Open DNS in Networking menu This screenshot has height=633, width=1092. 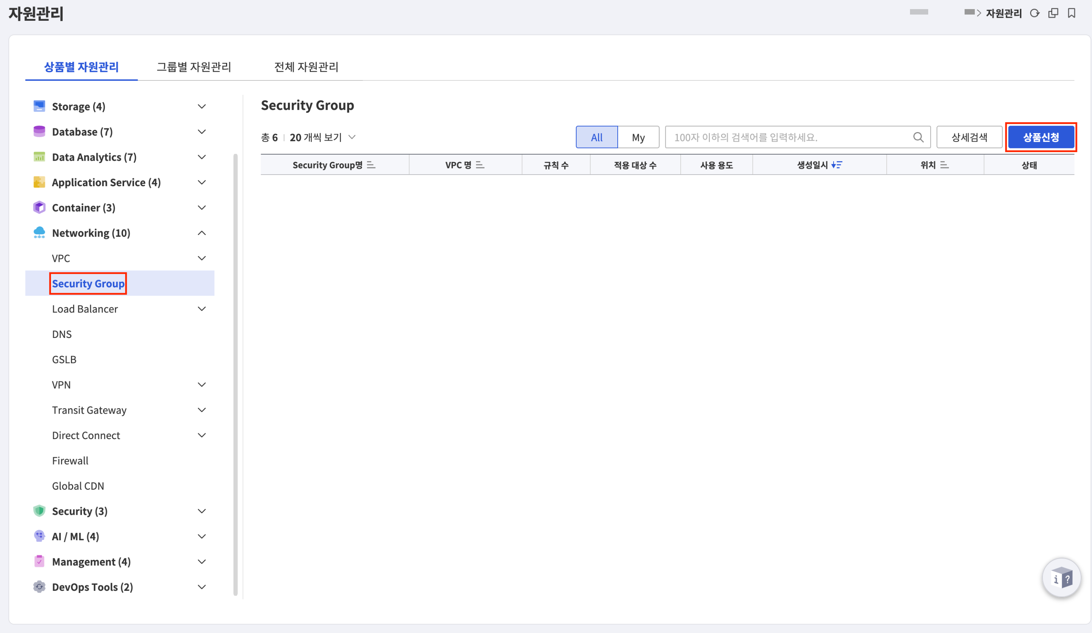point(62,334)
